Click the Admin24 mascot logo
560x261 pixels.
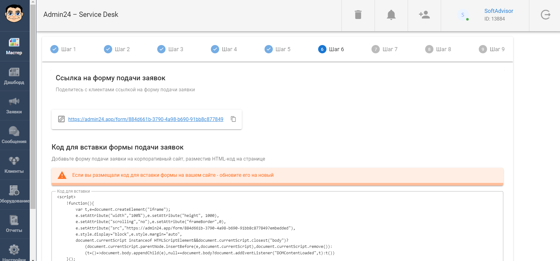[x=14, y=14]
